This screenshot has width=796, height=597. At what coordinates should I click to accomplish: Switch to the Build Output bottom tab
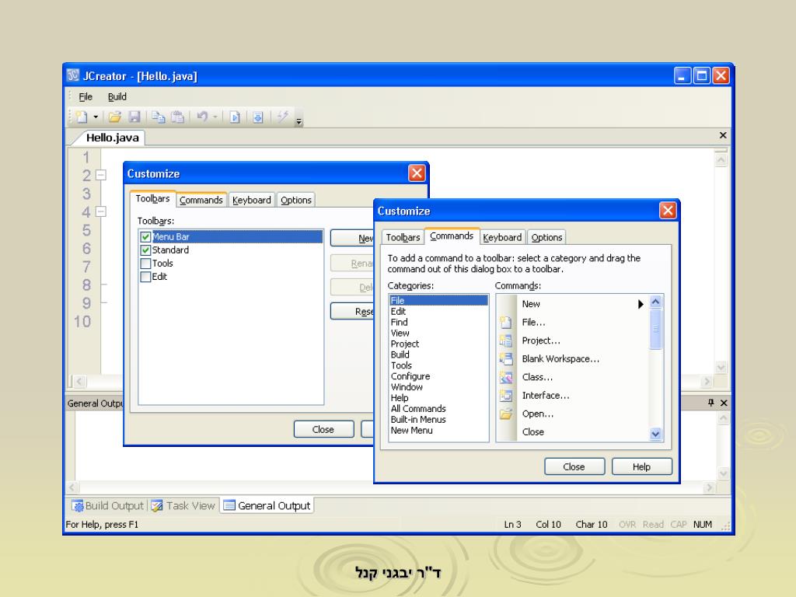pyautogui.click(x=108, y=505)
